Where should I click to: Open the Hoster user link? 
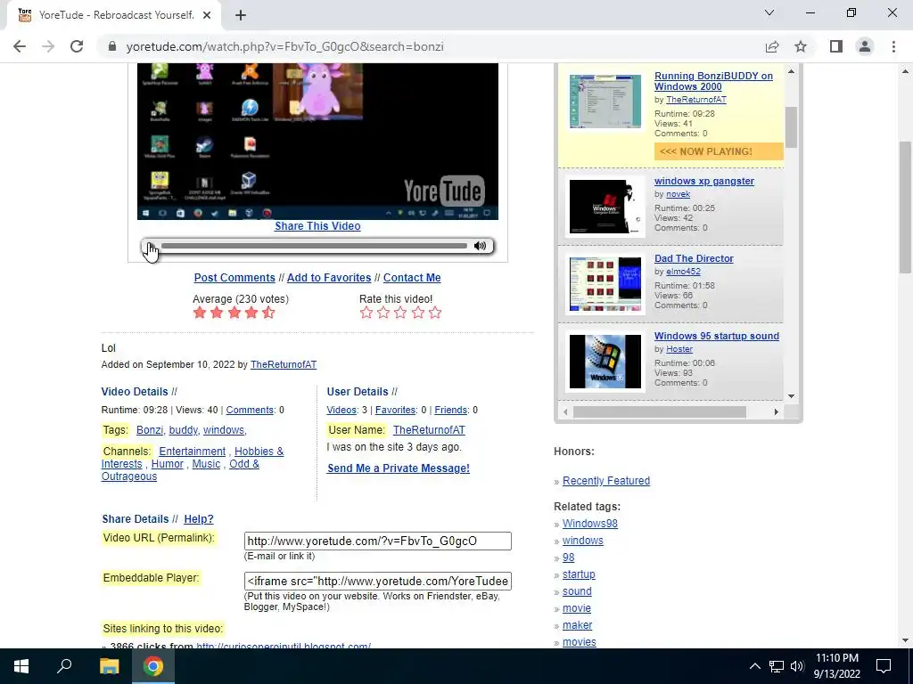tap(679, 349)
